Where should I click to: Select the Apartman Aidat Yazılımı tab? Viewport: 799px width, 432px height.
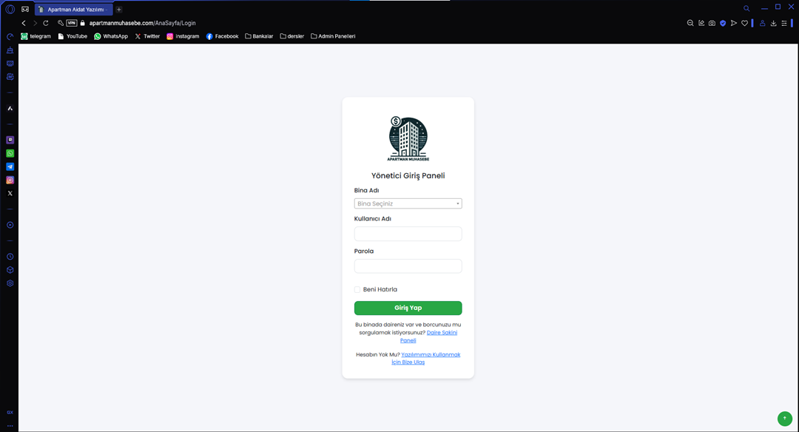74,10
